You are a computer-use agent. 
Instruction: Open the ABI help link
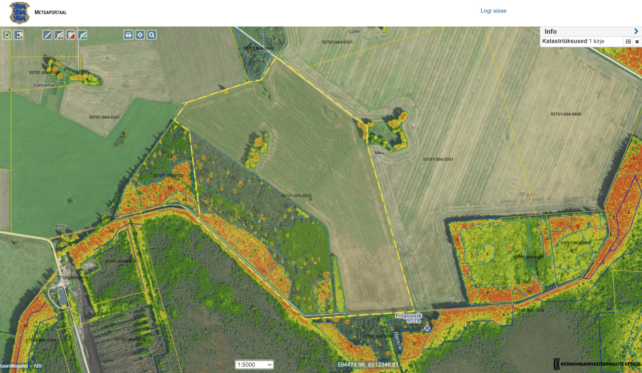38,366
